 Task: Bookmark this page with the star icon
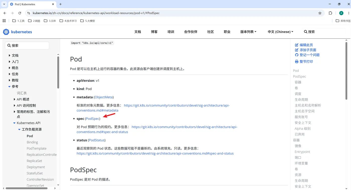[320, 13]
